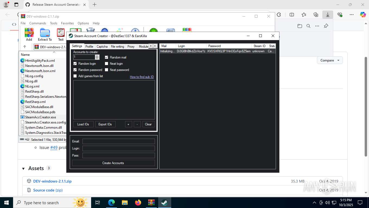The image size is (369, 208).
Task: Increase Accounts to create value
Action: 97,56
